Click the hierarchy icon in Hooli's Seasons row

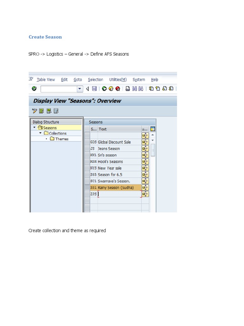coord(145,161)
